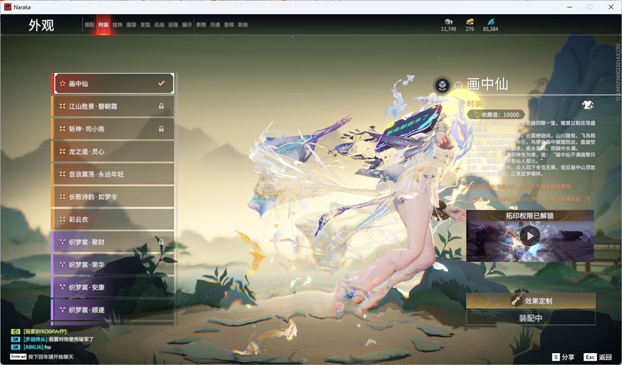Click the 3D cube view icon beside title
622x365 pixels.
click(x=442, y=85)
